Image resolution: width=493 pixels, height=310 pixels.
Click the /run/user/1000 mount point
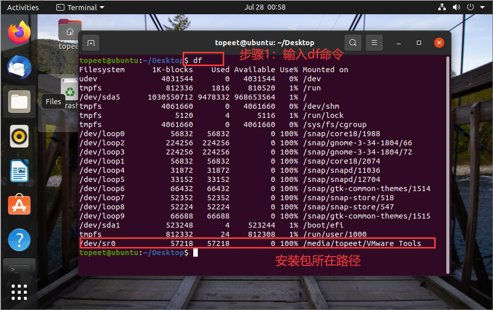(335, 234)
